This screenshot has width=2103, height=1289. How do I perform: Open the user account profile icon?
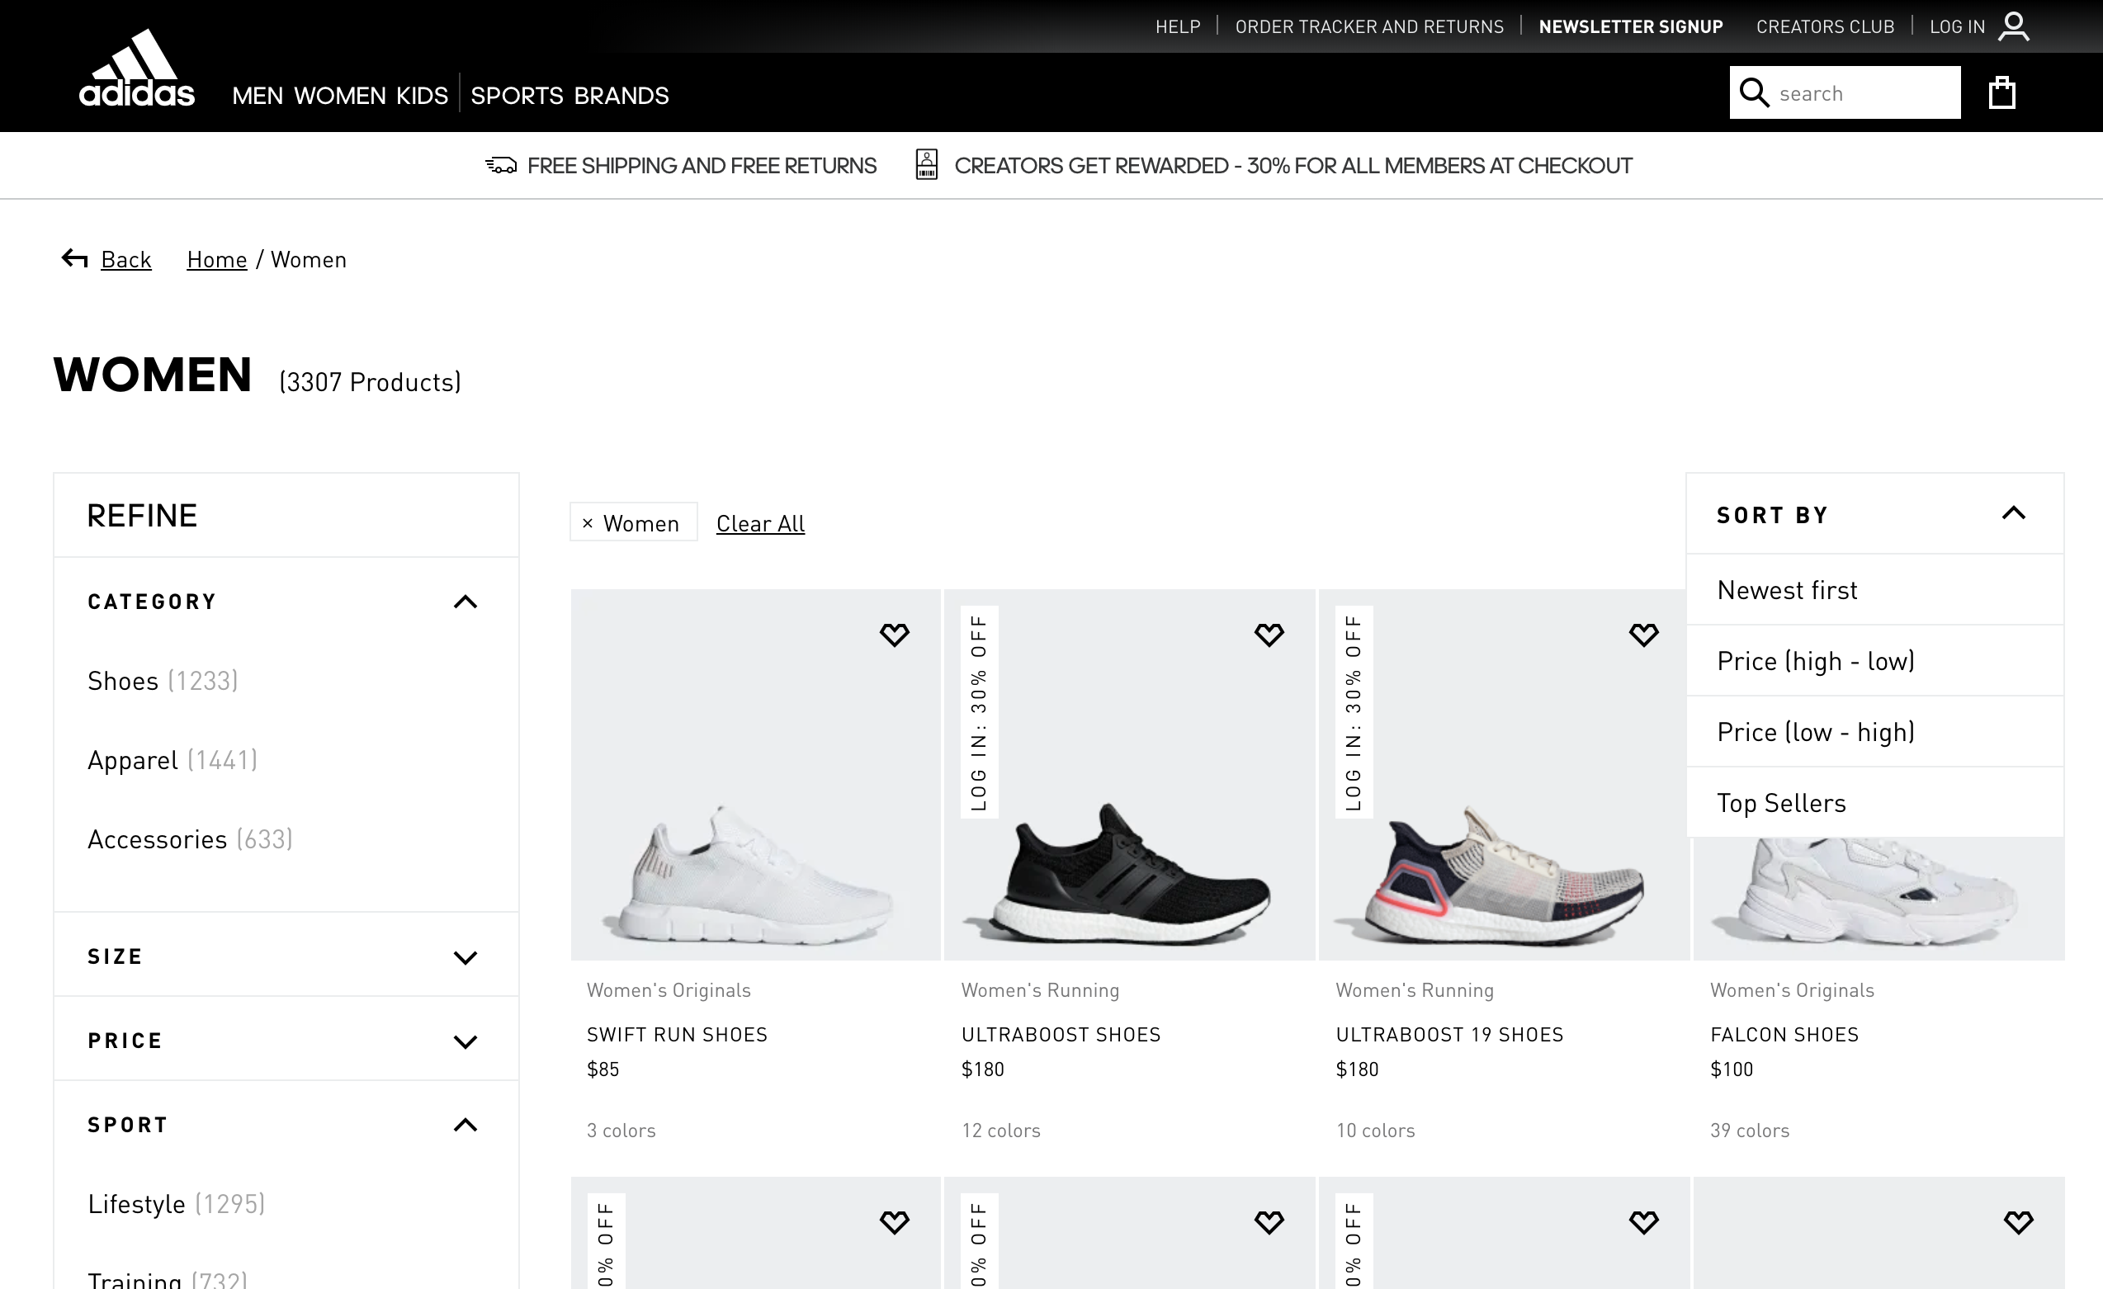click(x=2013, y=26)
